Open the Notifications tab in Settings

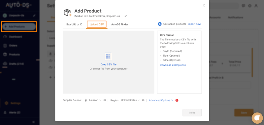coord(235,18)
